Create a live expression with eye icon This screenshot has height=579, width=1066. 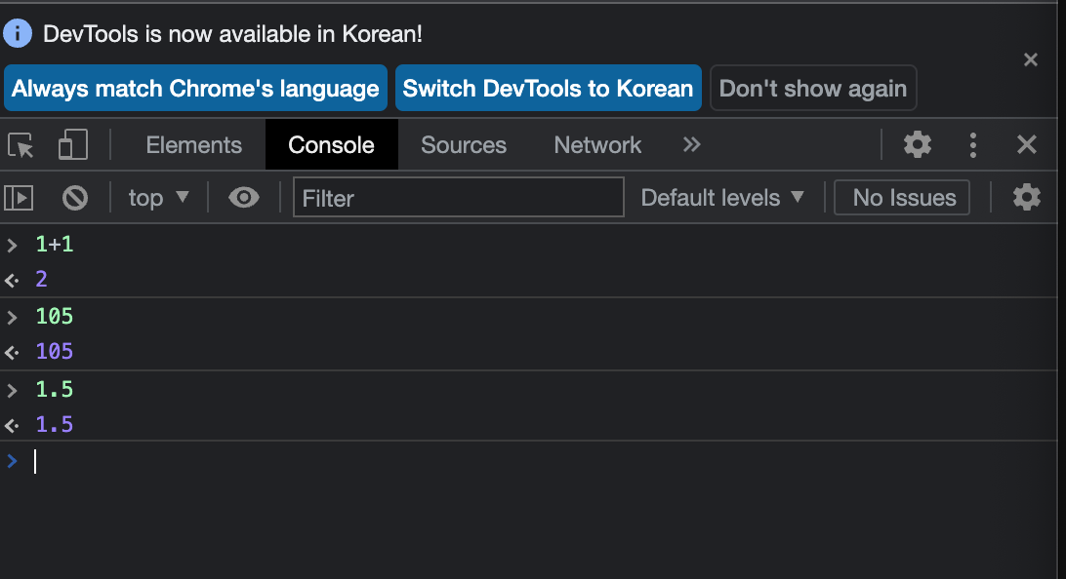click(x=243, y=198)
